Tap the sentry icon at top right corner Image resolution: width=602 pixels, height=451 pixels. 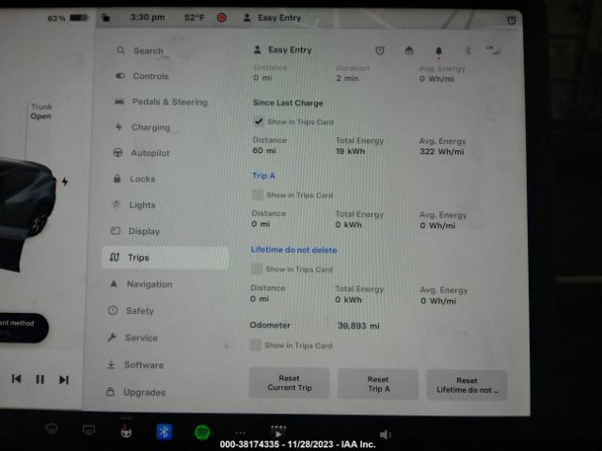coord(512,21)
